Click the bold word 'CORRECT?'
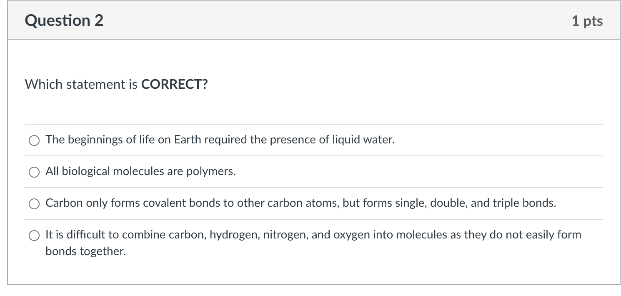 coord(174,85)
